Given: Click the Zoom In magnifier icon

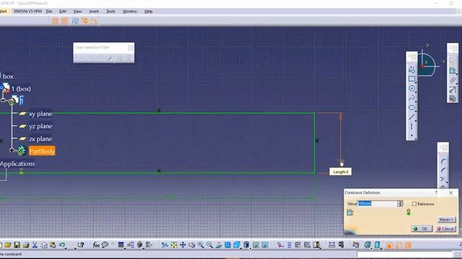Looking at the screenshot, I should [201, 245].
